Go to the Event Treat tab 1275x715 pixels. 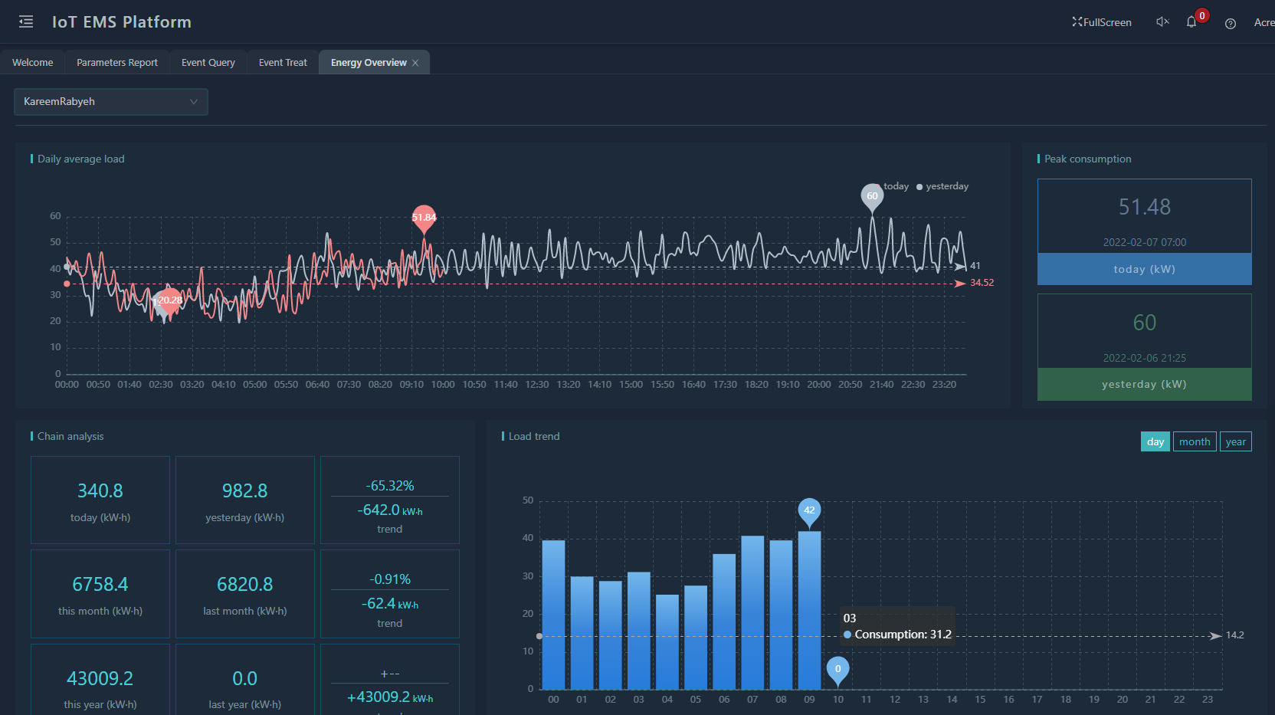283,63
